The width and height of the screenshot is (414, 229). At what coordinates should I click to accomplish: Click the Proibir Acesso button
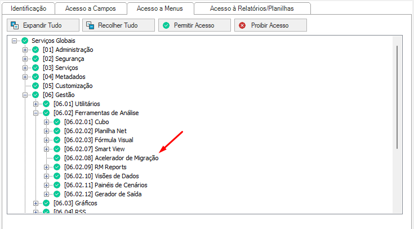pos(270,25)
